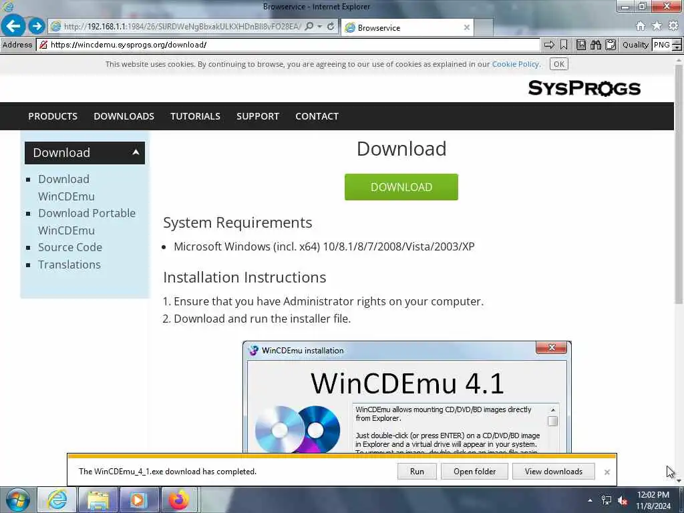Open the Cookie Policy link
This screenshot has height=513, width=684.
click(516, 64)
